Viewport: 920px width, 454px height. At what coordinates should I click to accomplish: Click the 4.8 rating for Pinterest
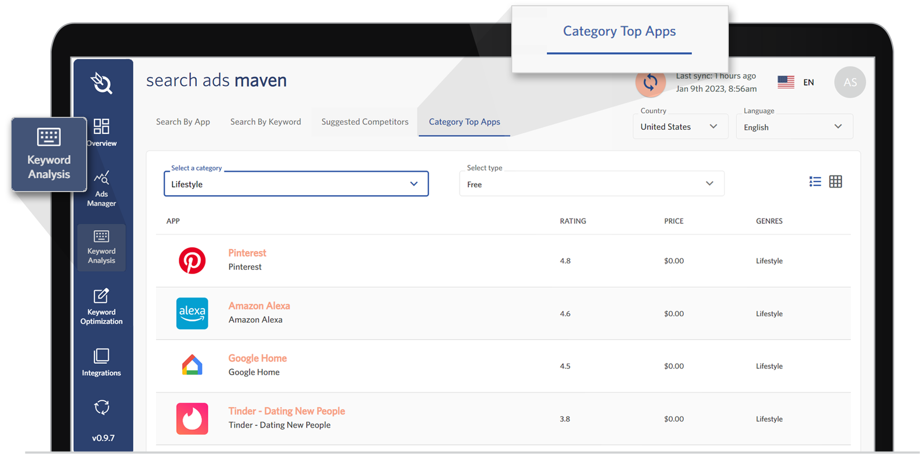coord(565,261)
